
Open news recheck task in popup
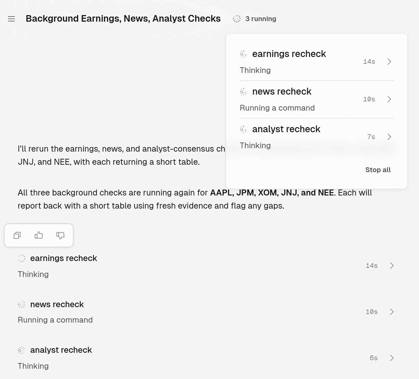pyautogui.click(x=317, y=99)
